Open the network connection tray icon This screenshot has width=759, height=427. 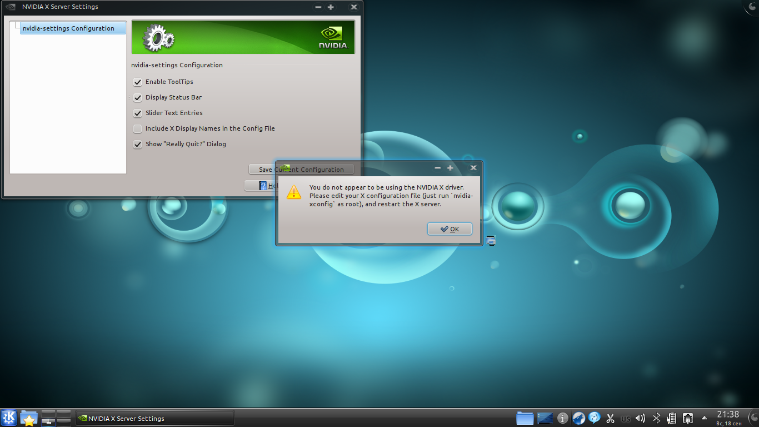[x=687, y=418]
